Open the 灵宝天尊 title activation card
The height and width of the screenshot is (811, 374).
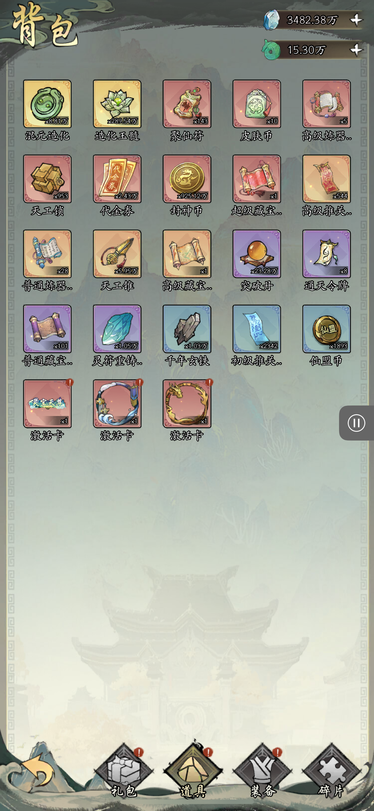47,404
